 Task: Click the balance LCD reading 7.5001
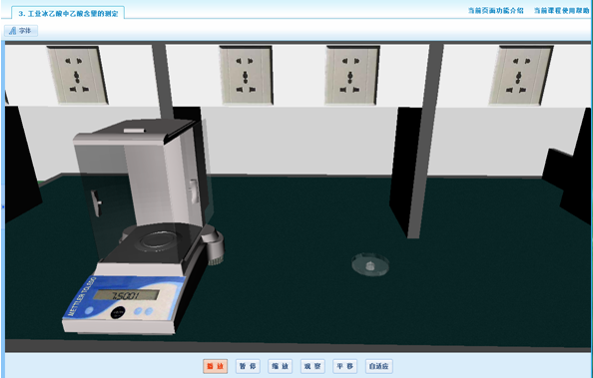point(127,295)
